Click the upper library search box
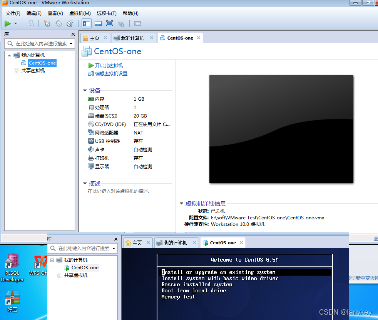Viewport: 378px width, 320px height. click(x=40, y=43)
